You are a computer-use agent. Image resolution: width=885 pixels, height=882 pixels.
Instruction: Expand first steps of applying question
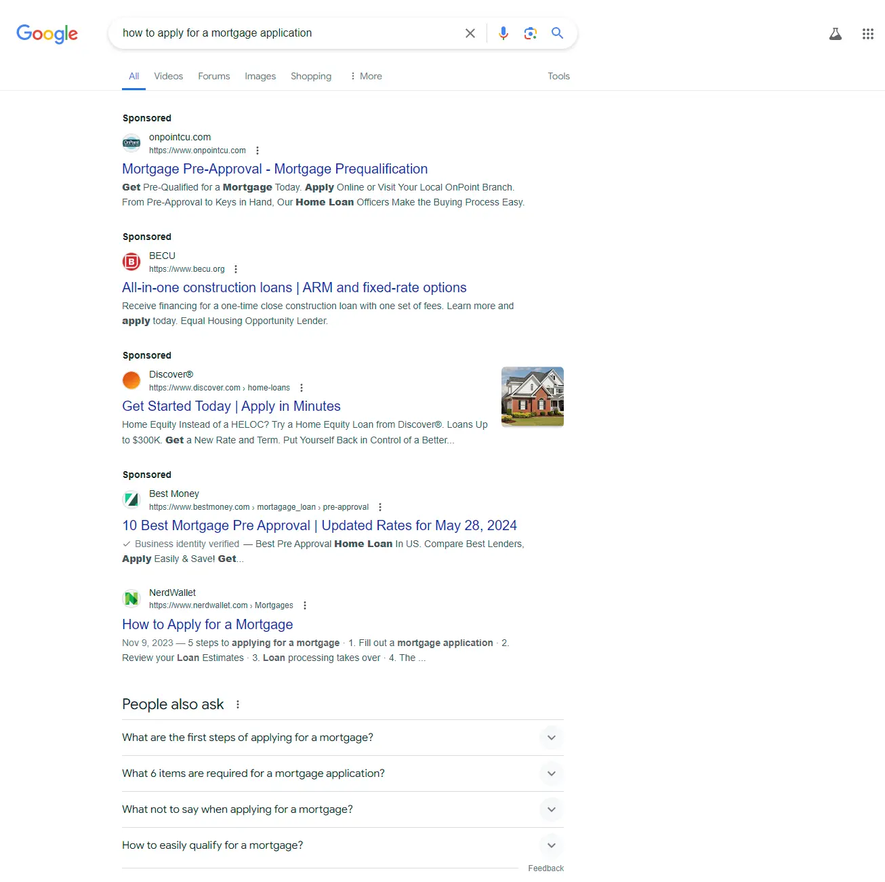point(343,738)
